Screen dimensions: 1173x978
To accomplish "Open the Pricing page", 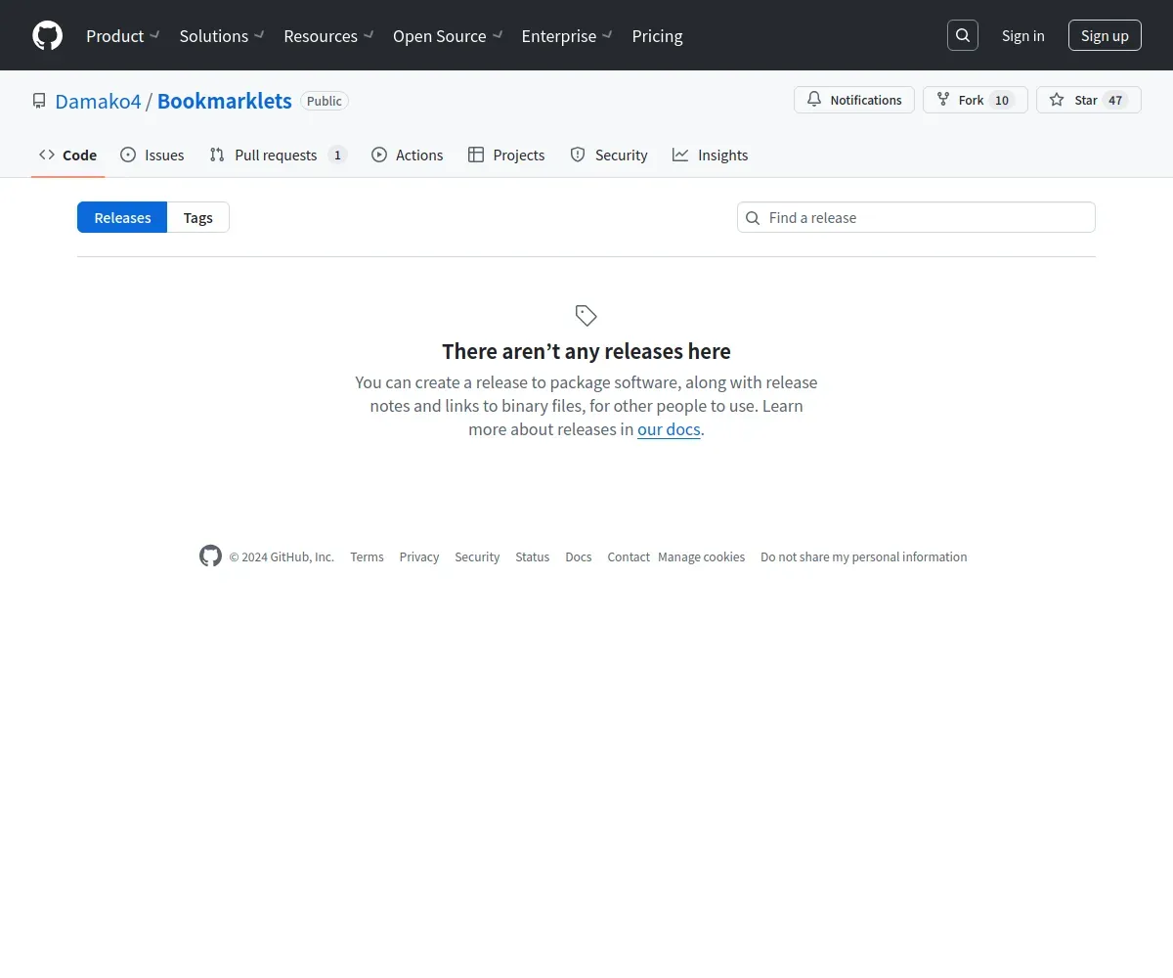I will pos(658,36).
